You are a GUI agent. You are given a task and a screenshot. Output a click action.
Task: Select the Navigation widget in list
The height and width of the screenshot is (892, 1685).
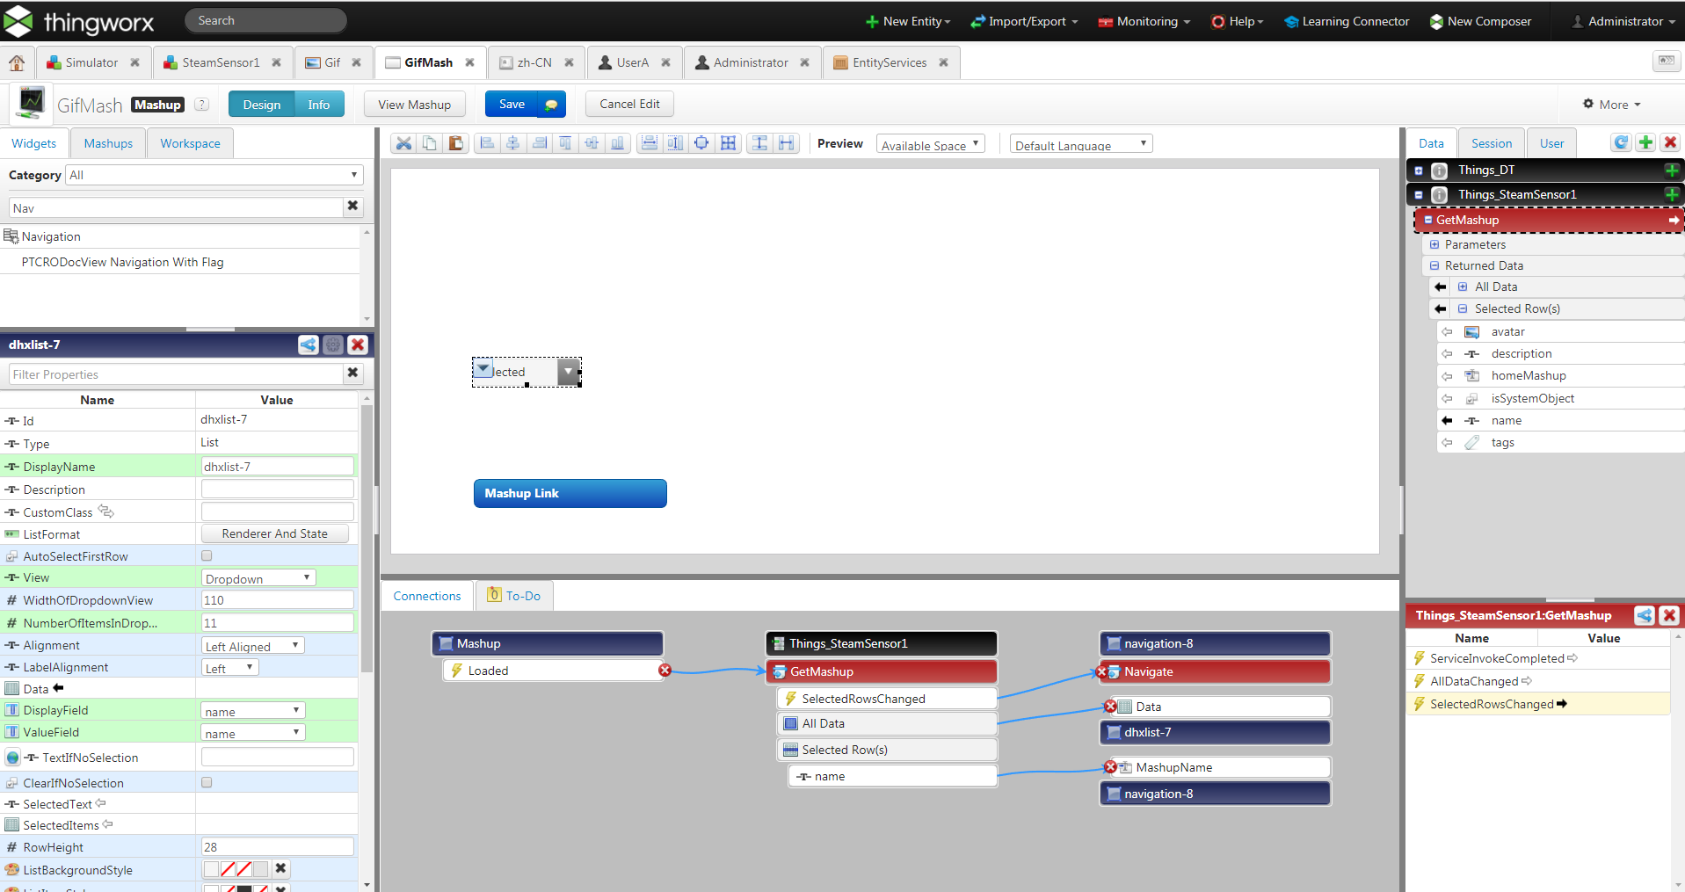179,236
